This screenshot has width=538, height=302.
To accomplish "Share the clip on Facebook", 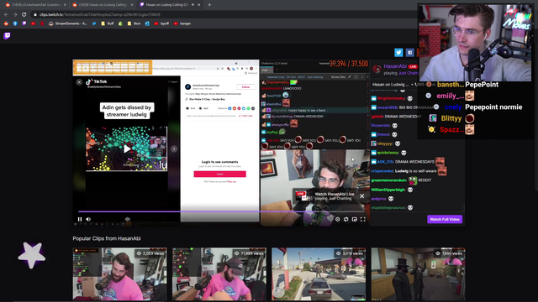I will (410, 52).
